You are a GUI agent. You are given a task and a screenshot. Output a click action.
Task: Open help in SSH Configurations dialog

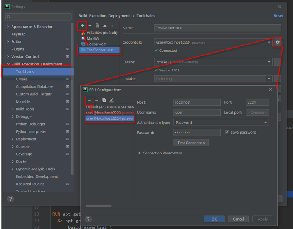pyautogui.click(x=88, y=219)
